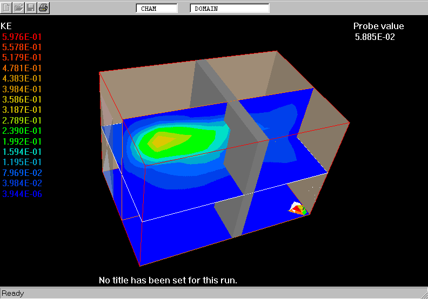Click the Print toolbar icon

(x=44, y=8)
